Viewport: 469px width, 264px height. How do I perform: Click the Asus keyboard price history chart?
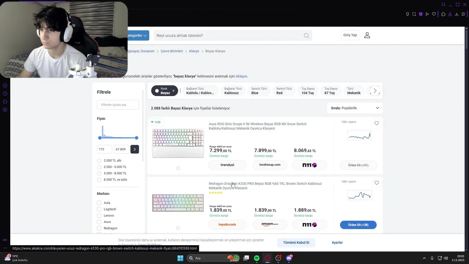[x=359, y=136]
